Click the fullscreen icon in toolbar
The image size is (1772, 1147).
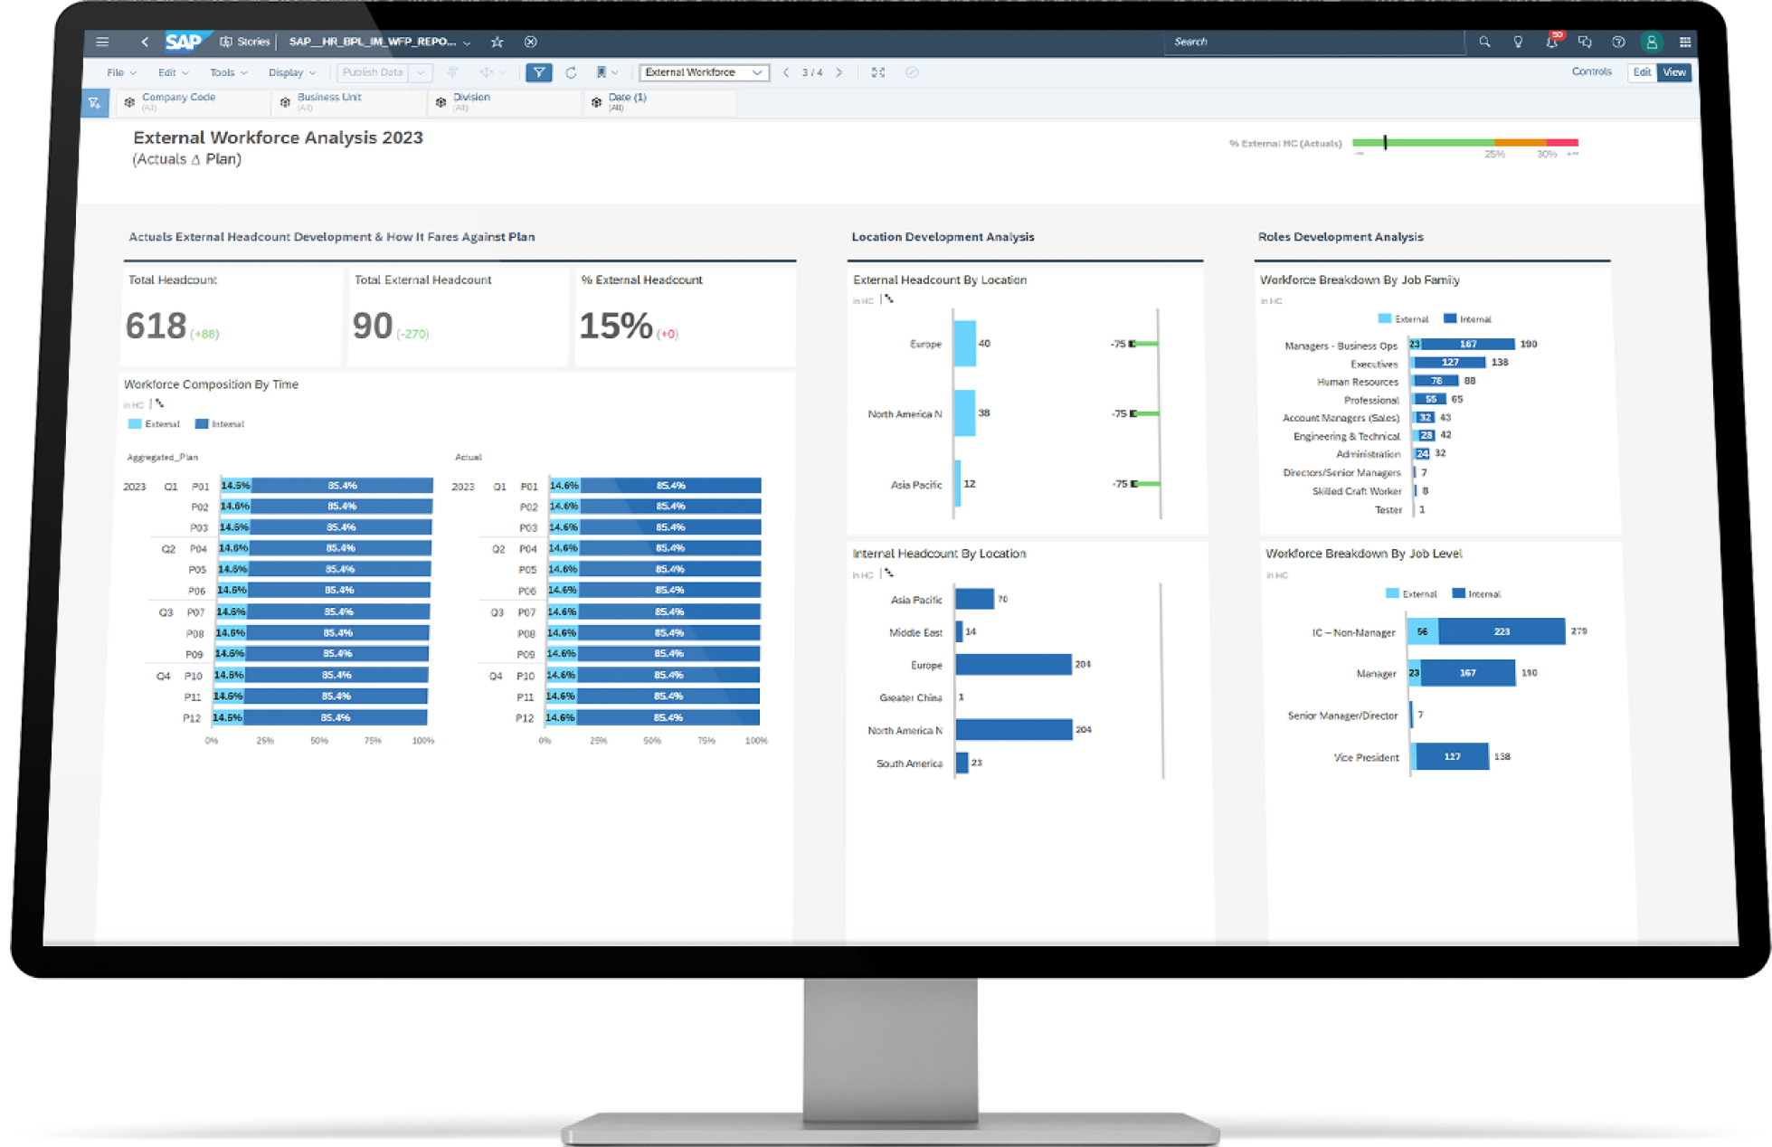point(877,72)
